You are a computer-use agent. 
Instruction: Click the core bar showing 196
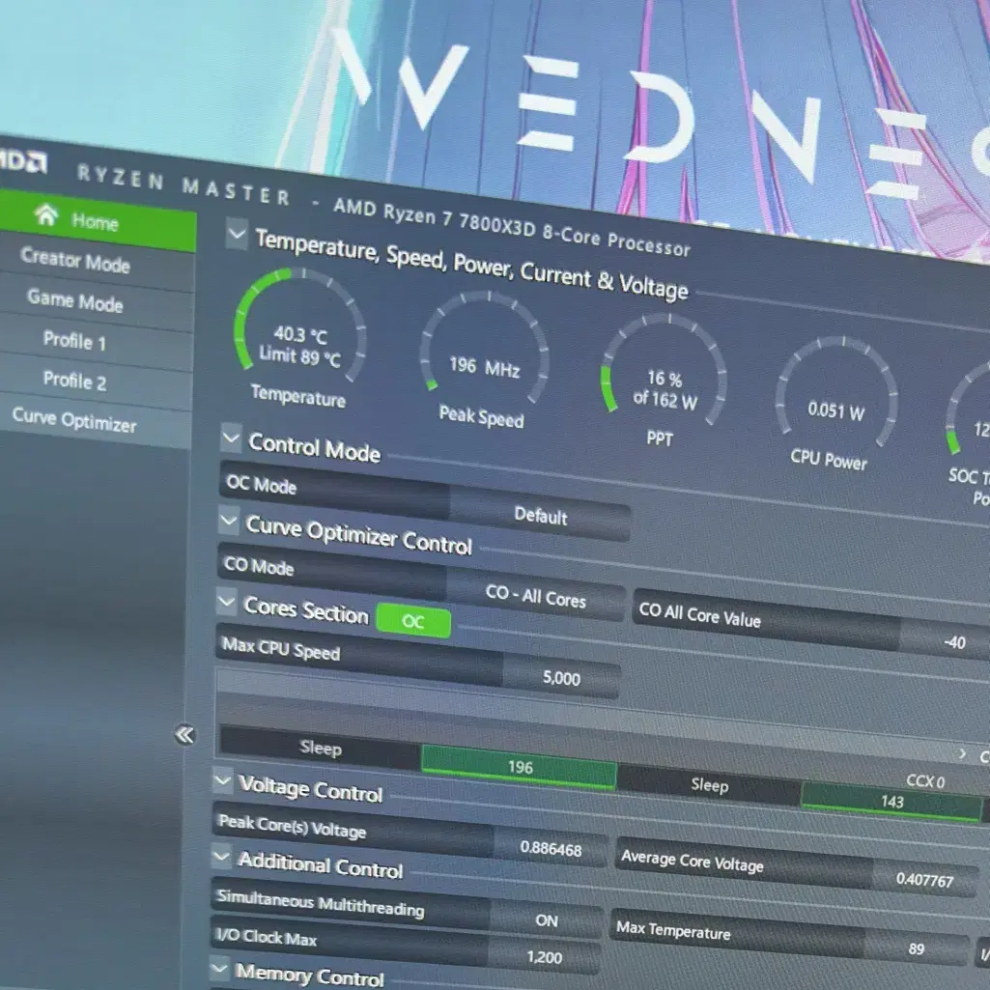coord(519,767)
